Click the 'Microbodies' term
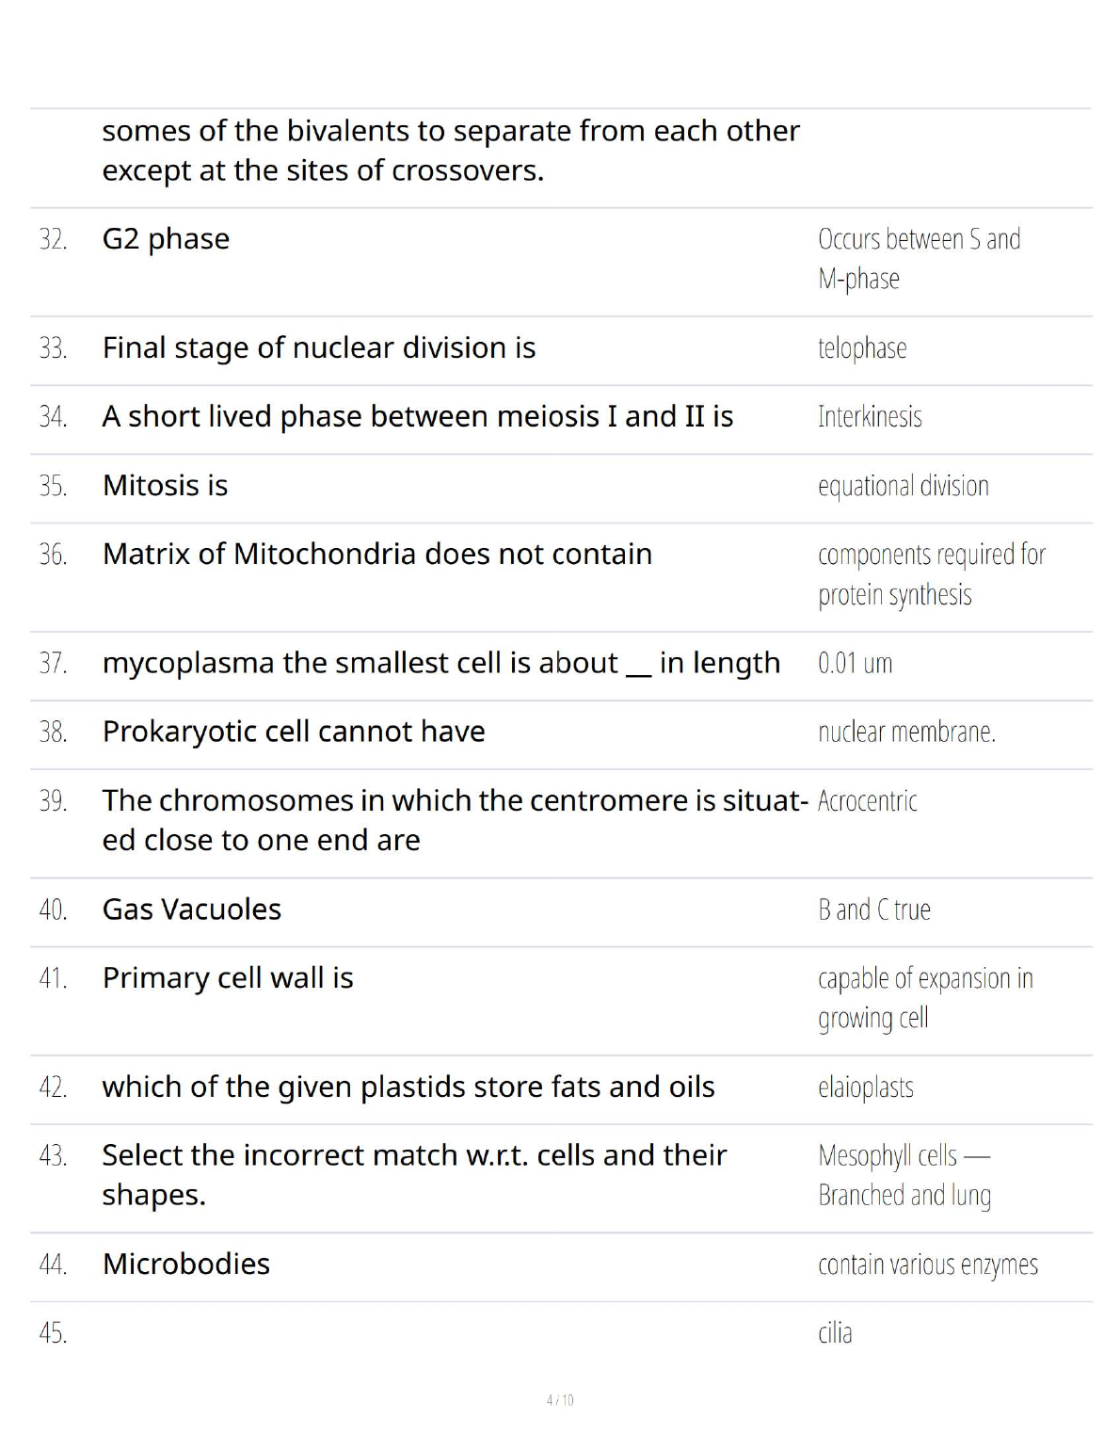The height and width of the screenshot is (1450, 1120). (185, 1264)
